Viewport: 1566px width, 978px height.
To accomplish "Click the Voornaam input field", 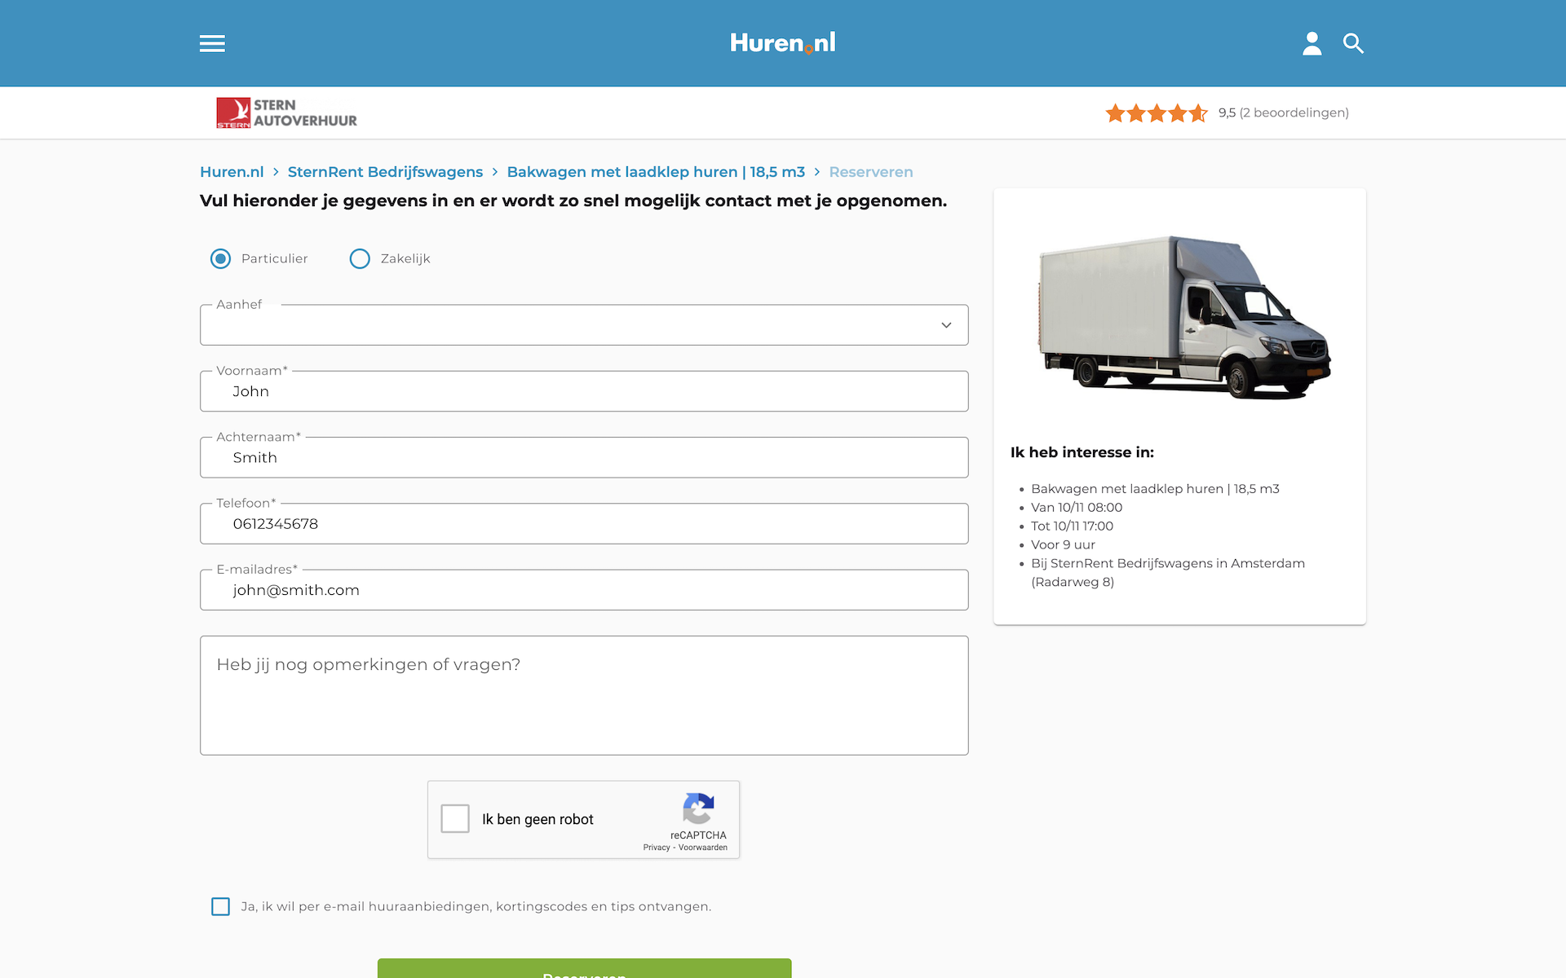I will tap(584, 391).
